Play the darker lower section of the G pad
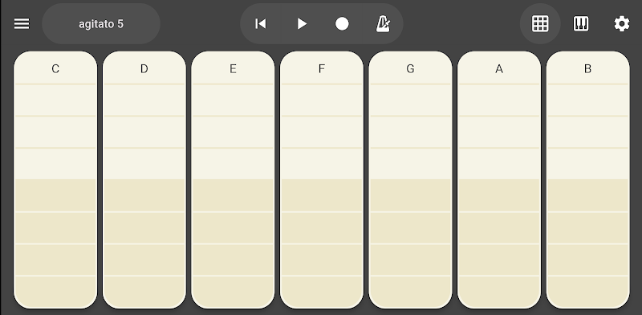This screenshot has width=642, height=315. coord(410,243)
